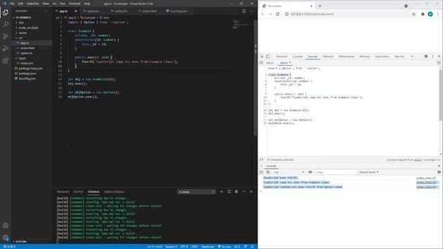This screenshot has height=249, width=443.
Task: Click the DevTools inspect element icon
Action: point(262,57)
